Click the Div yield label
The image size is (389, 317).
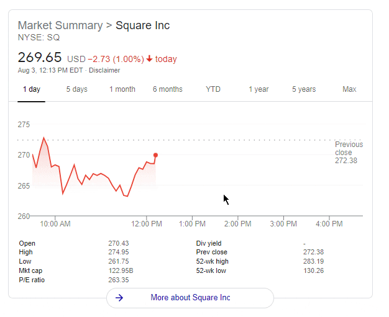coord(209,243)
